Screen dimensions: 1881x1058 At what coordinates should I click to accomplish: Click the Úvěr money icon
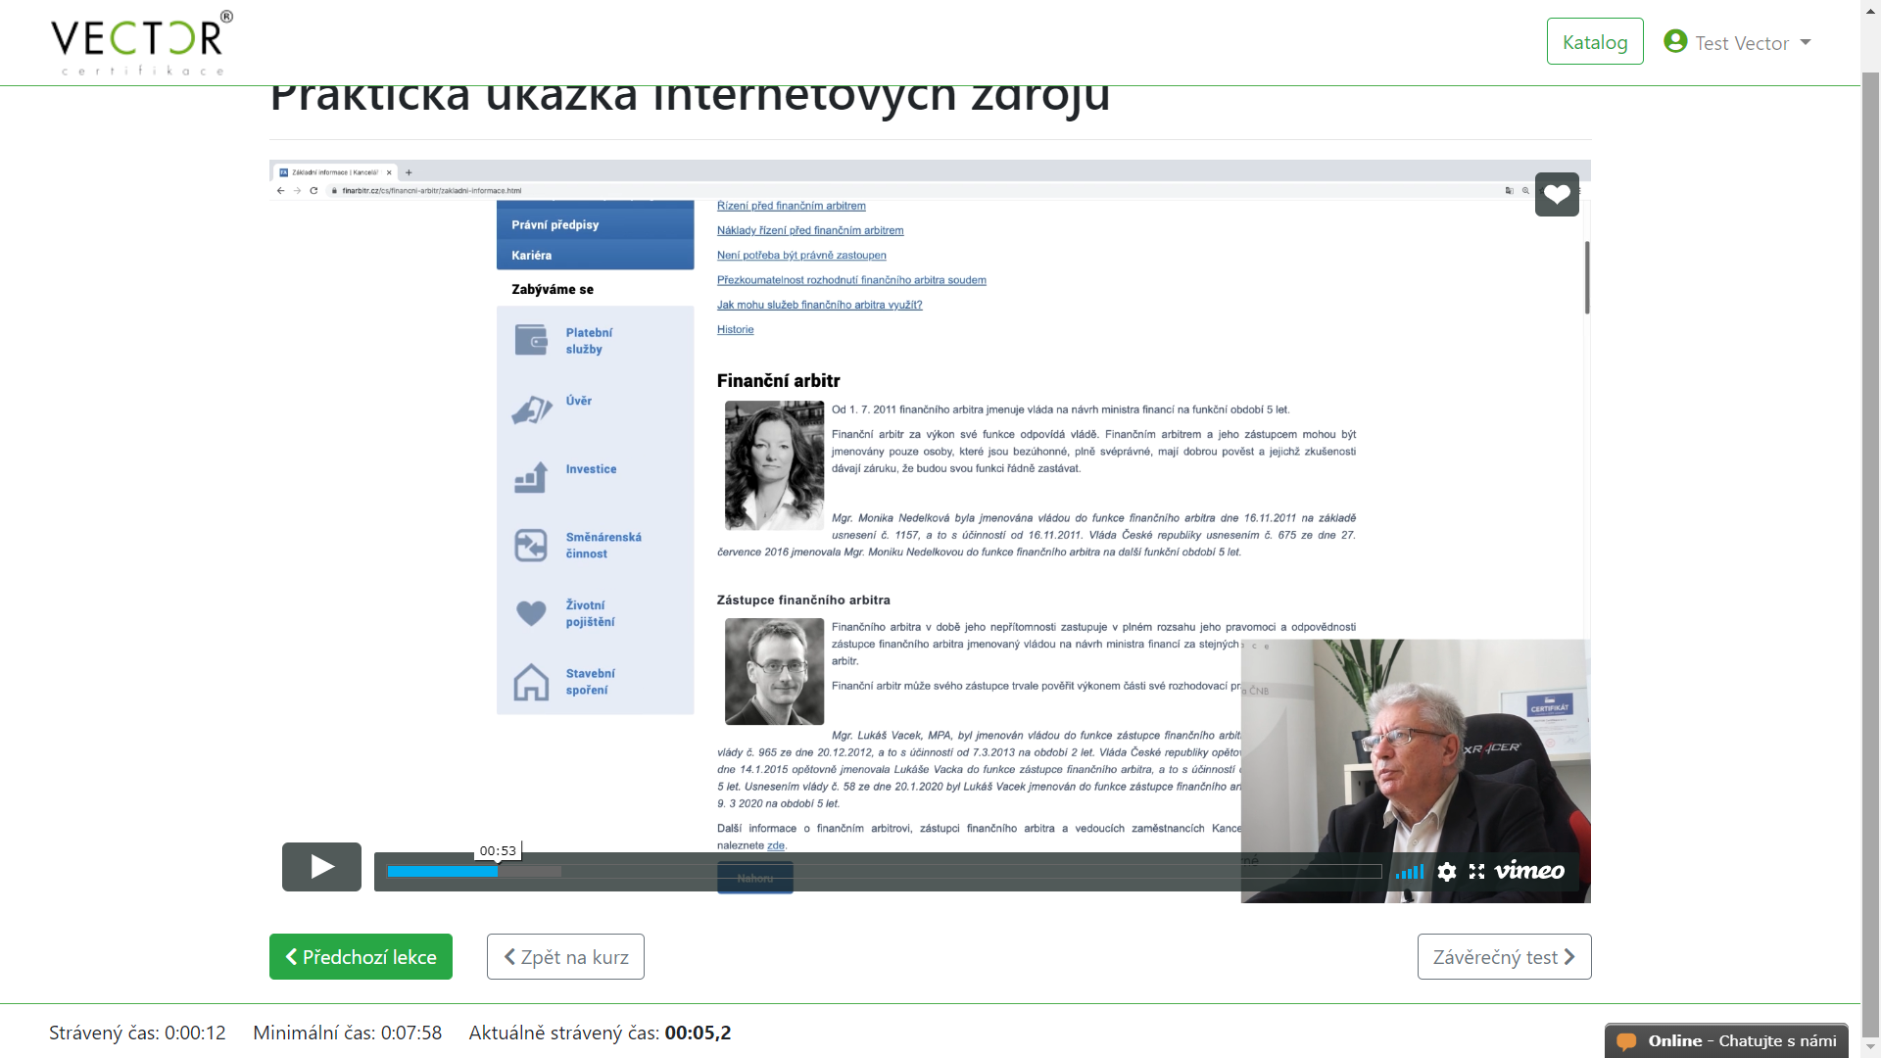[531, 409]
